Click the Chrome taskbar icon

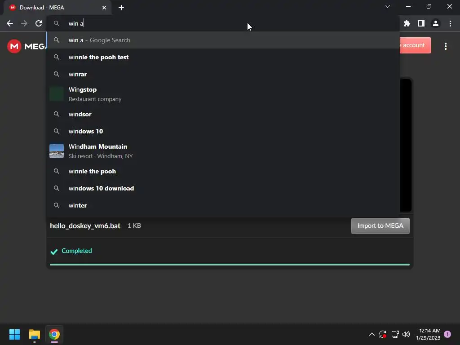[54, 334]
